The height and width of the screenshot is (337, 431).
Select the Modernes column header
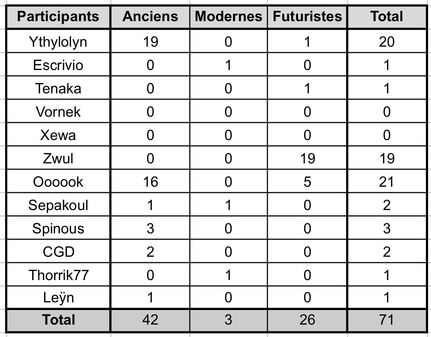228,16
